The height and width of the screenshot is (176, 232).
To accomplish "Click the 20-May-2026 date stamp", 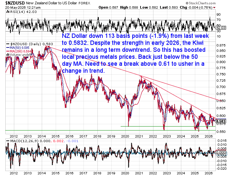I will point(23,8).
